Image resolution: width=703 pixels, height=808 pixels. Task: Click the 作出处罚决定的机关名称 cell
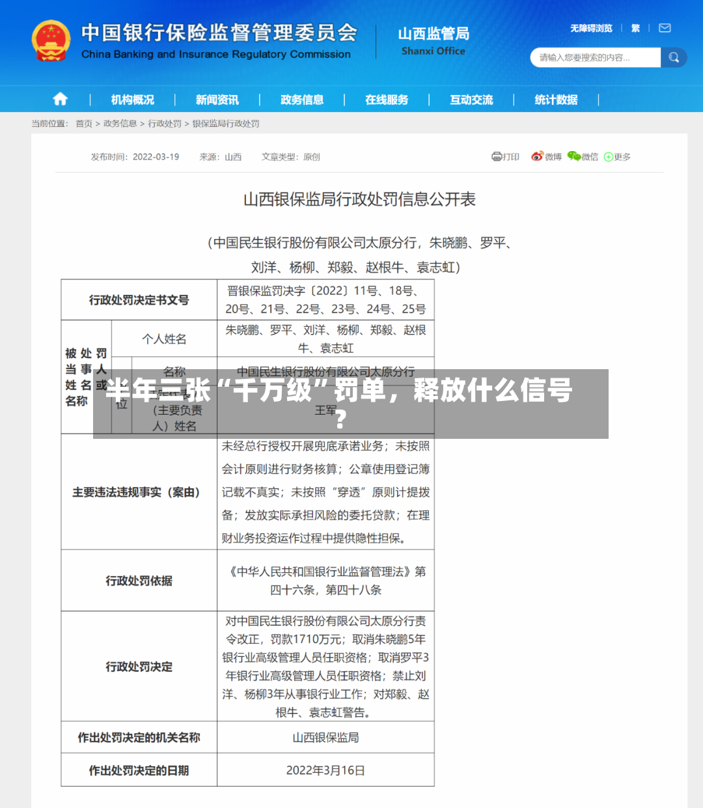point(139,737)
